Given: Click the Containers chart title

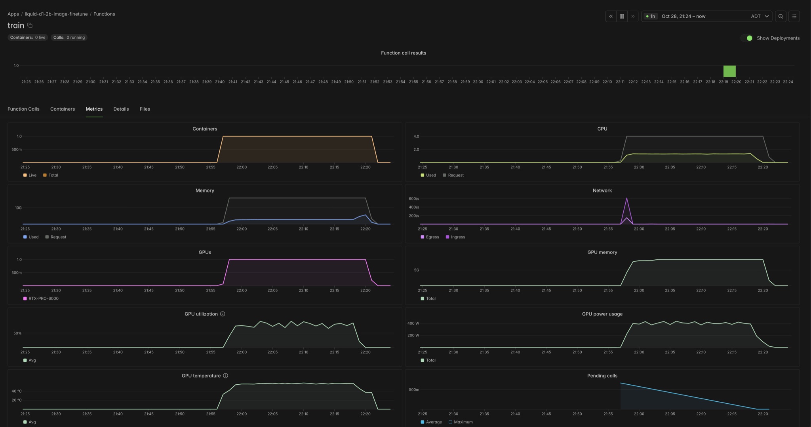Looking at the screenshot, I should [205, 129].
